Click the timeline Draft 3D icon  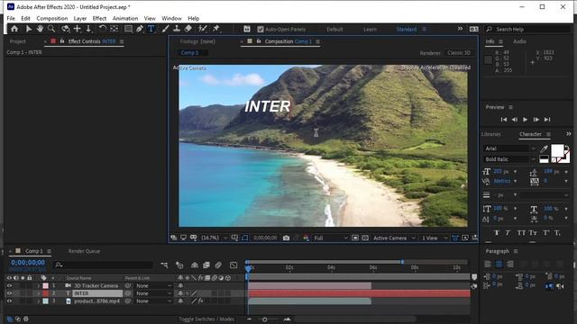click(x=179, y=265)
